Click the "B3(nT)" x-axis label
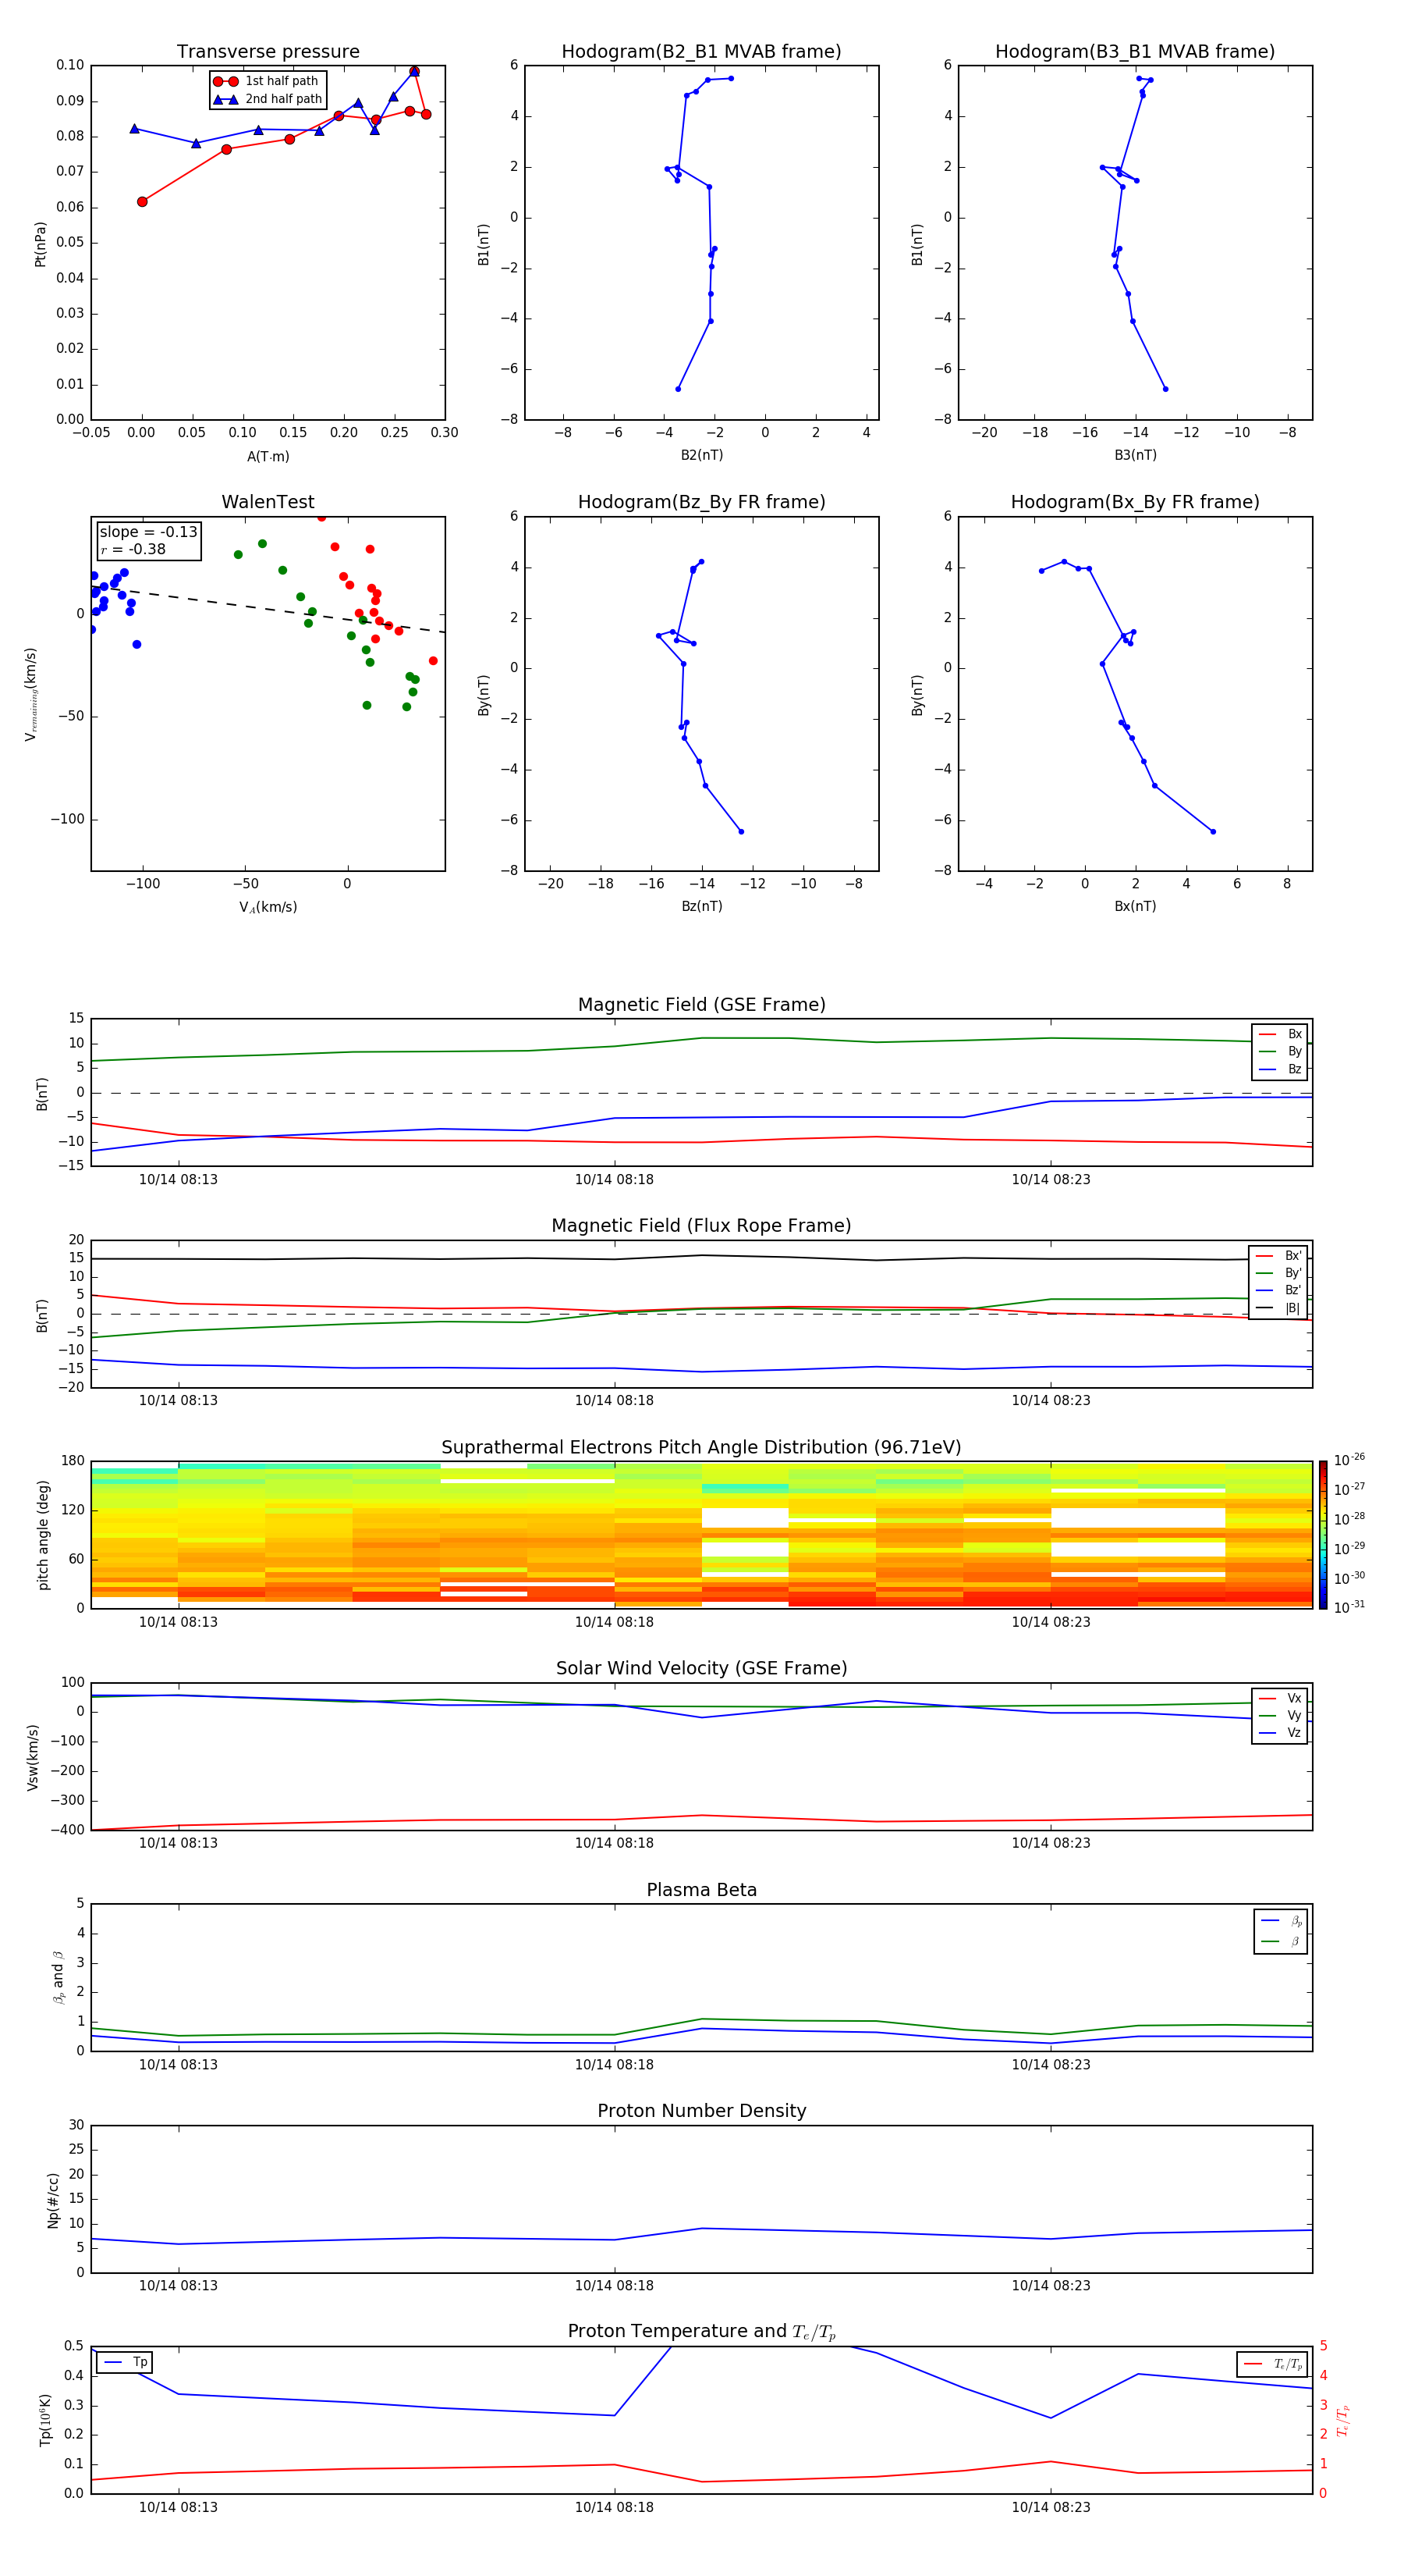Image resolution: width=1404 pixels, height=2576 pixels. coord(1135,455)
